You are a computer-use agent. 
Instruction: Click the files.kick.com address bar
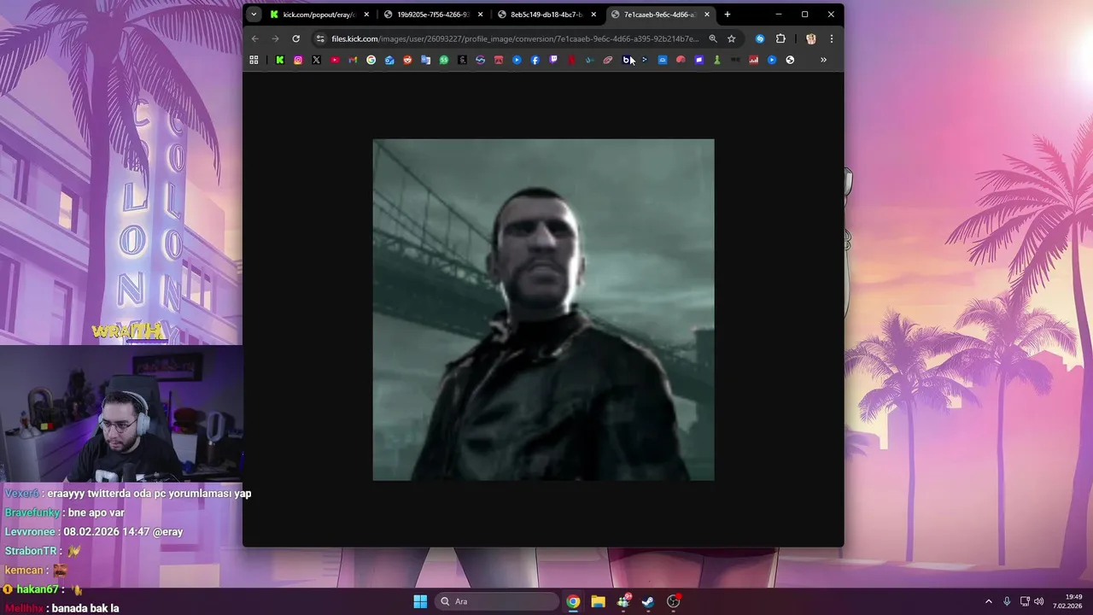(x=515, y=38)
